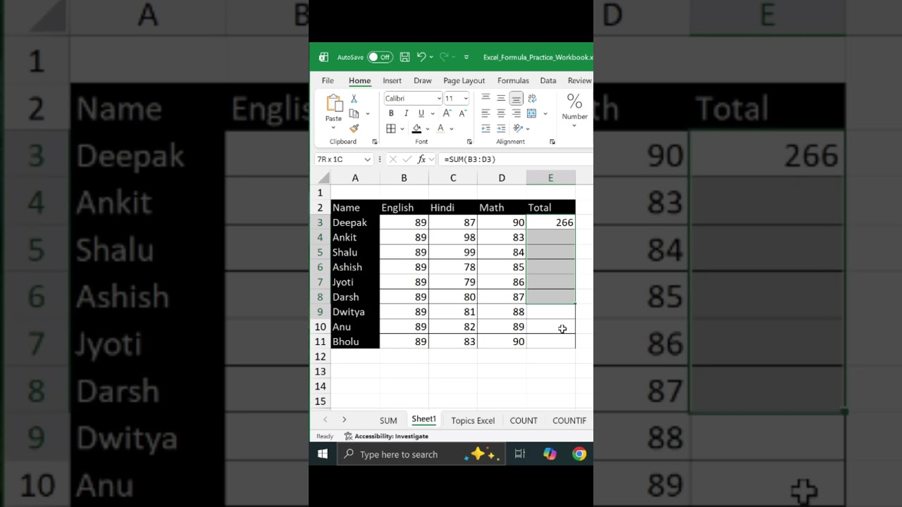Viewport: 902px width, 507px height.
Task: Expand the Paste options arrow
Action: pos(334,127)
